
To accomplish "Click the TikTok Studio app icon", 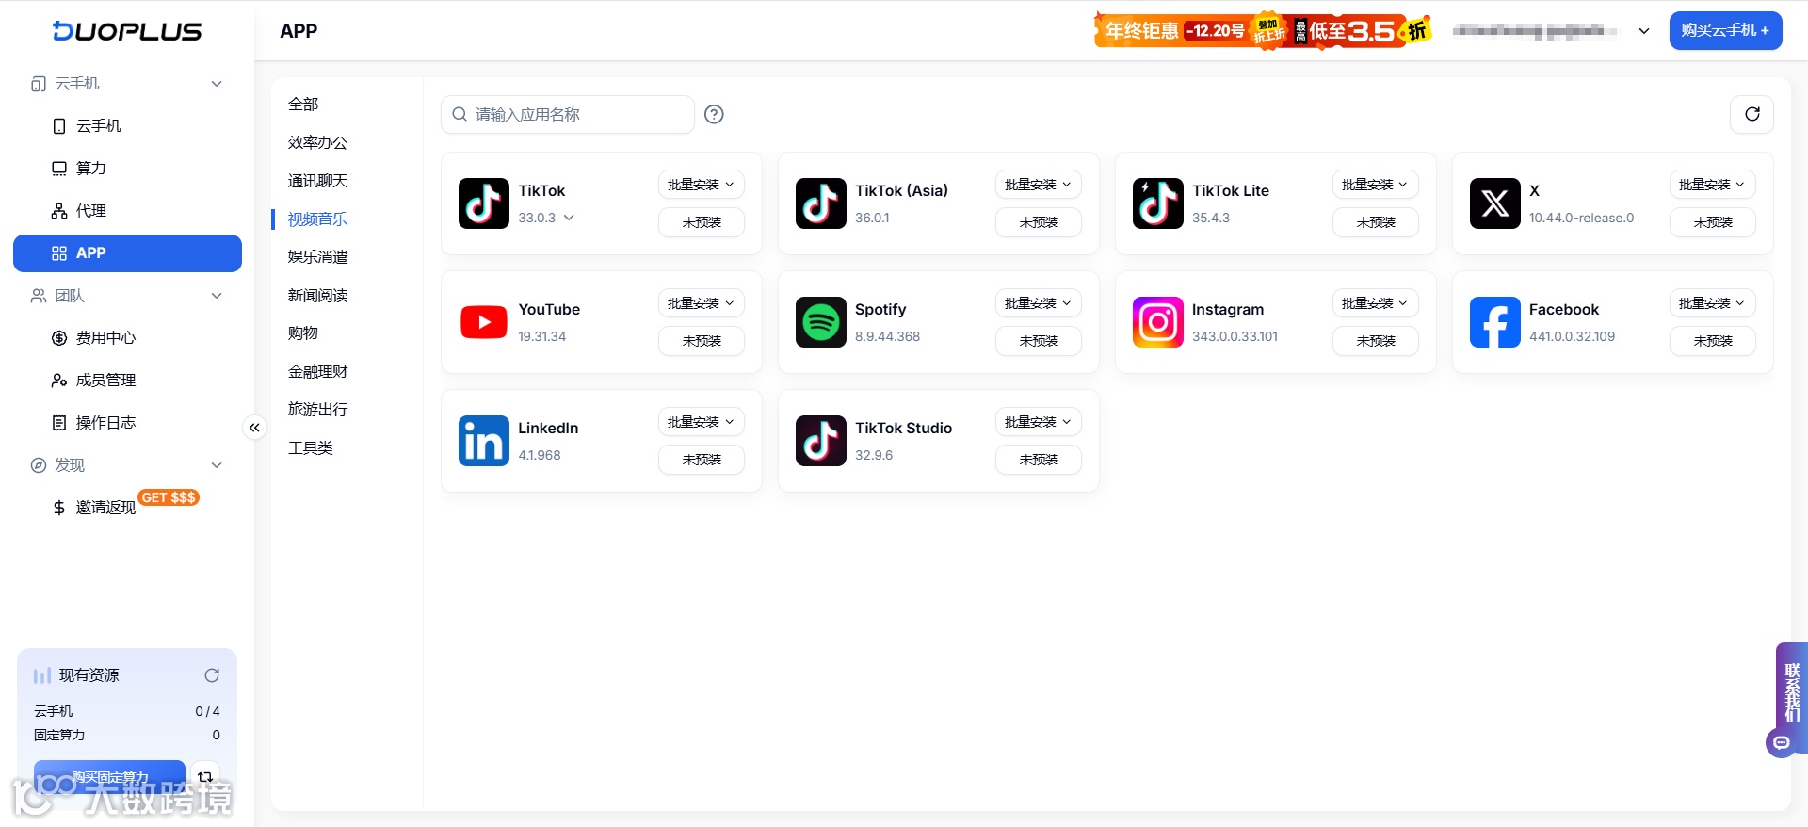I will click(821, 441).
